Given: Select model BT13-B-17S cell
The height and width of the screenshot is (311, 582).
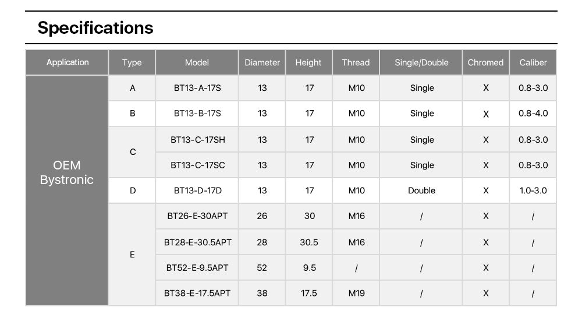Looking at the screenshot, I should pos(197,114).
